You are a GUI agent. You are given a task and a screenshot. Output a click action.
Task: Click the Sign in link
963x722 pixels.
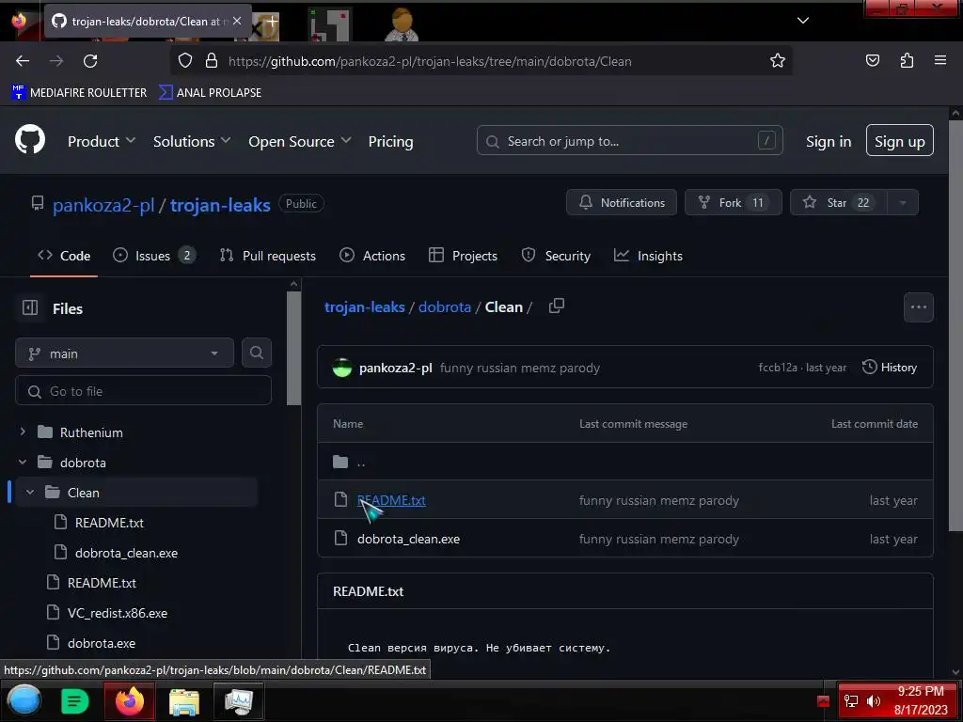coord(829,141)
